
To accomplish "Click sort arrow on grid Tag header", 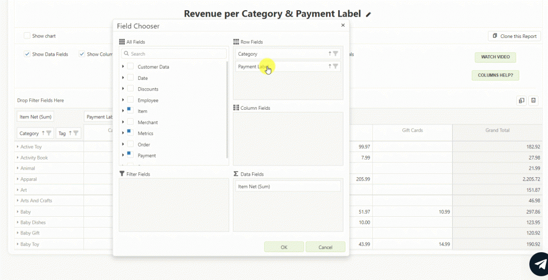I will pos(70,133).
